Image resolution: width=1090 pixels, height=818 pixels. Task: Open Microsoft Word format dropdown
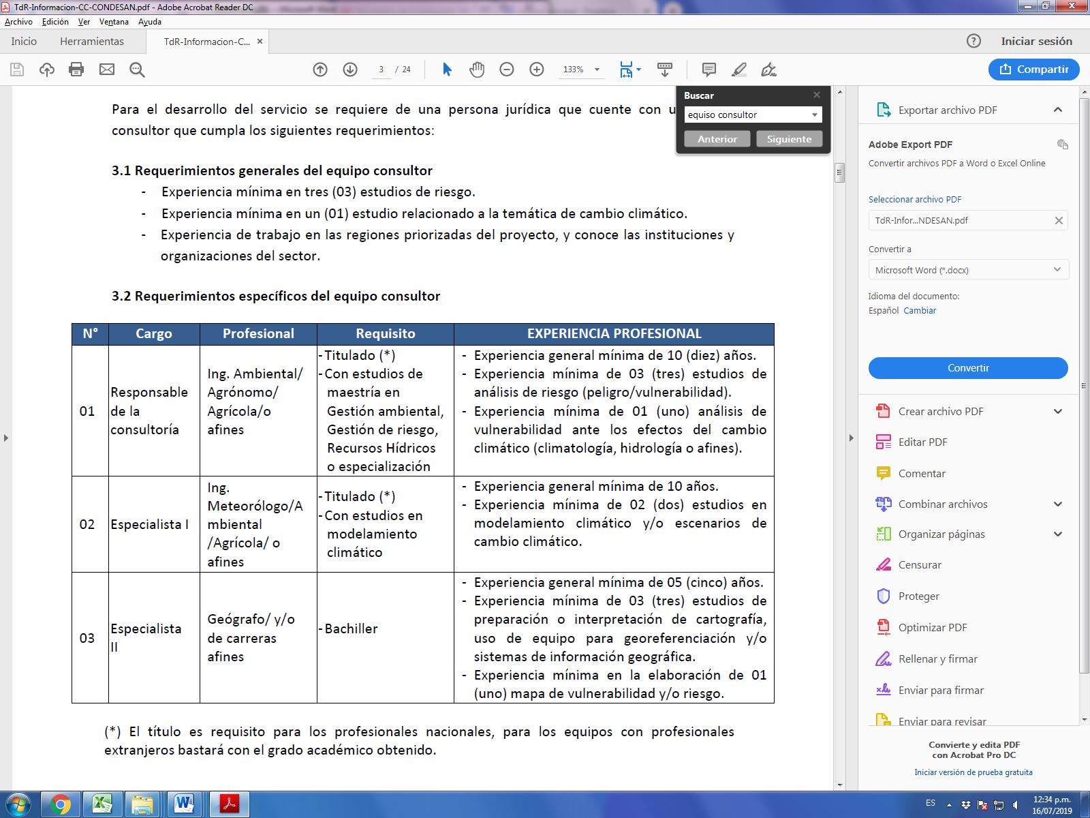point(968,270)
